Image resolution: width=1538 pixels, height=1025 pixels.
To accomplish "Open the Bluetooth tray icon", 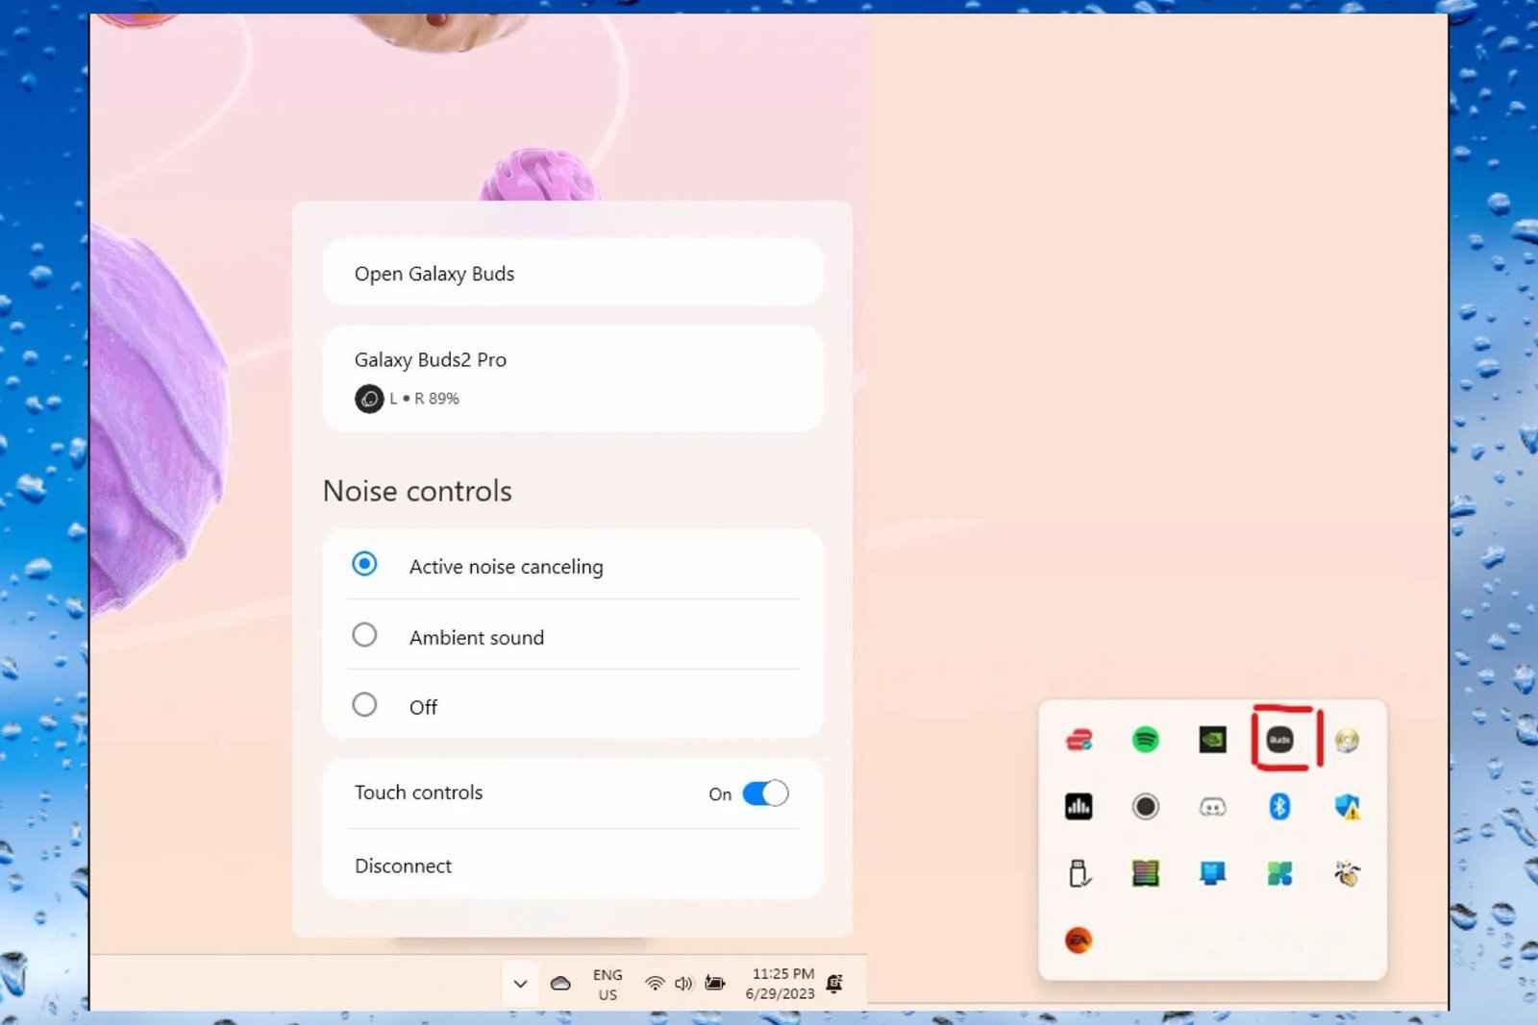I will point(1279,807).
